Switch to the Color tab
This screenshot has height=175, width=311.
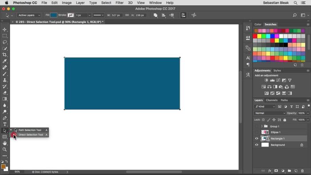coord(258,24)
